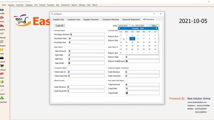Switch to the Supplier Payment tab
Screen dimensions: 214x120
(x=91, y=19)
